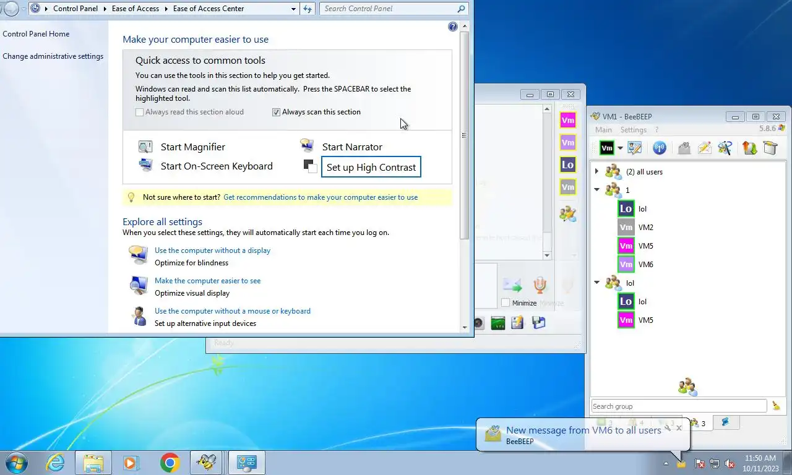This screenshot has width=792, height=475.
Task: Click the white box icon in BeeBEEP toolbar
Action: pos(770,148)
